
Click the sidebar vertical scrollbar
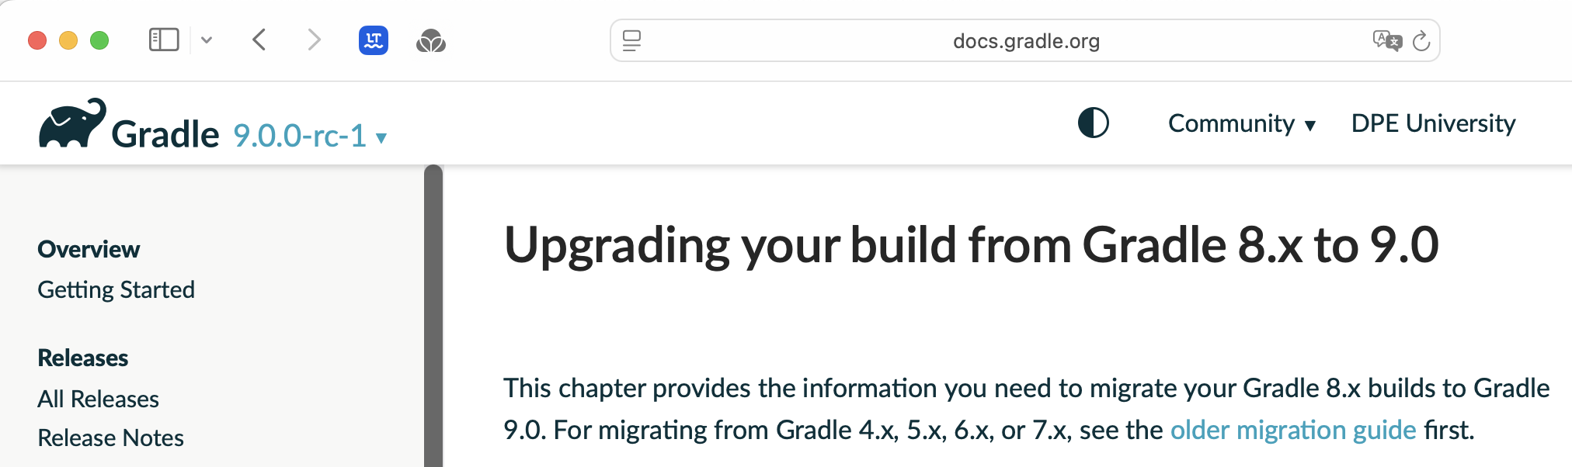[433, 316]
